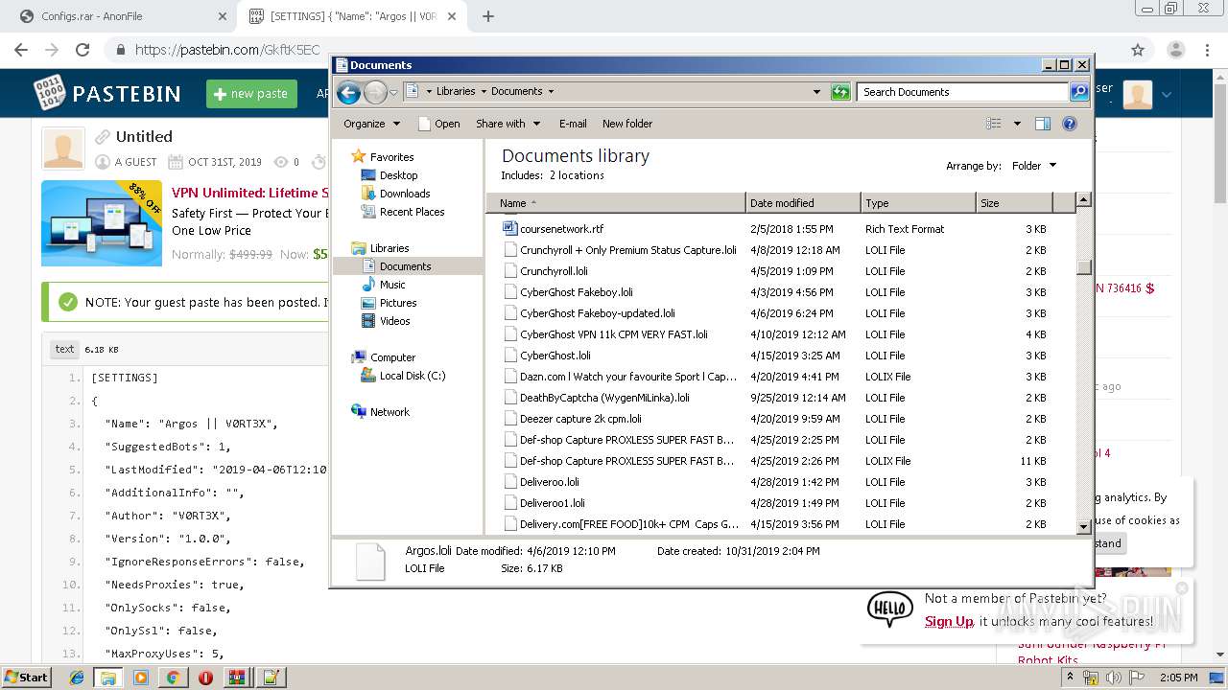Click Opera icon in taskbar
This screenshot has width=1228, height=690.
tap(205, 678)
